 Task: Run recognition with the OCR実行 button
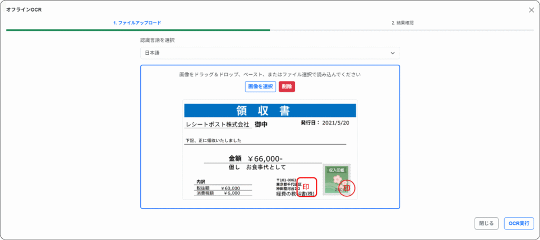(x=518, y=223)
